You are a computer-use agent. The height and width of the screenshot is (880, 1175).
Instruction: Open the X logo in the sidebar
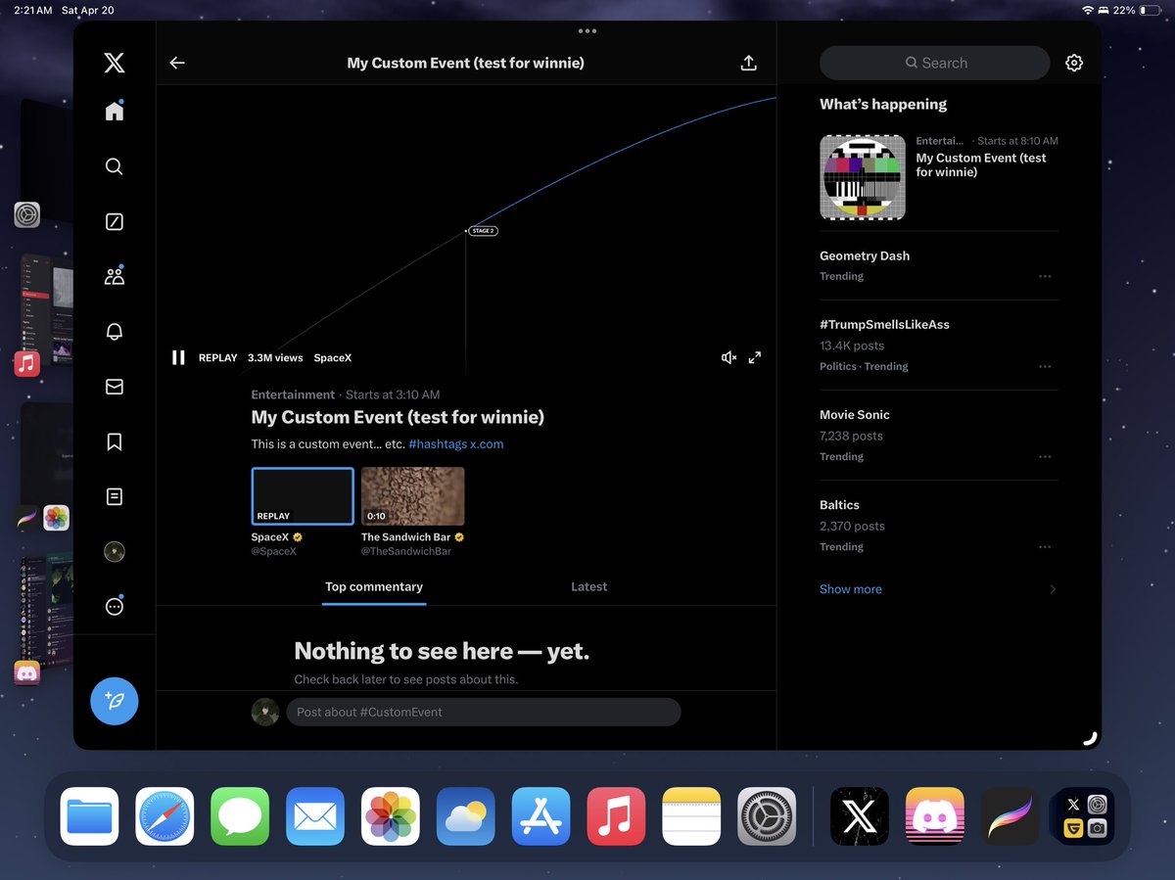pos(115,63)
